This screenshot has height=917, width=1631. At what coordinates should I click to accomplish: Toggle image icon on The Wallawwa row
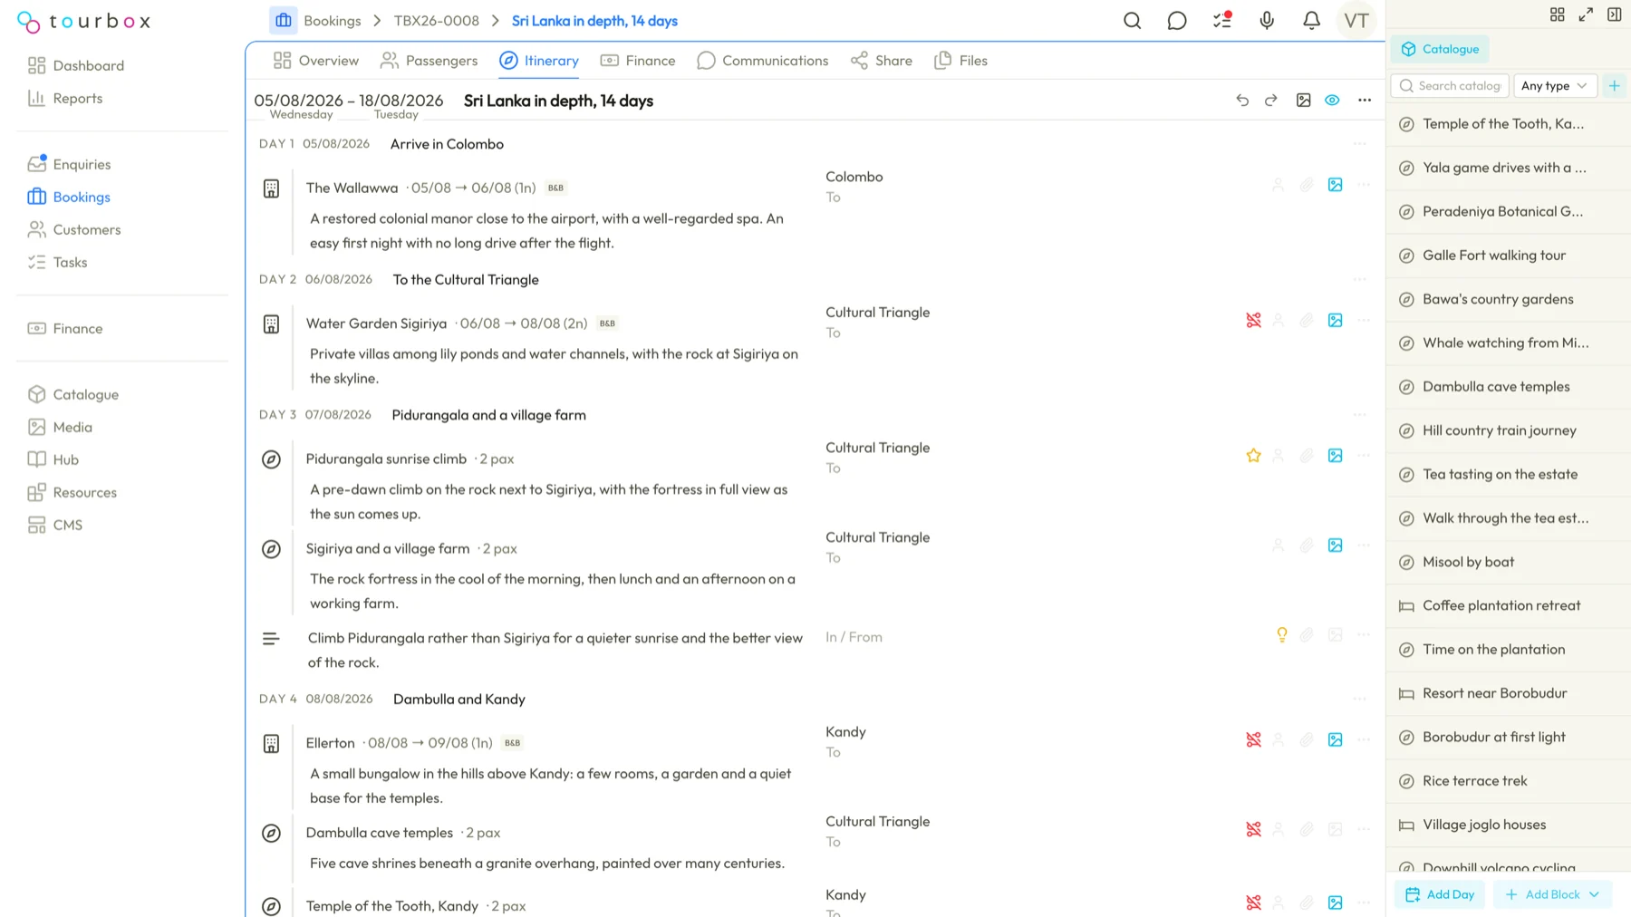click(x=1335, y=185)
